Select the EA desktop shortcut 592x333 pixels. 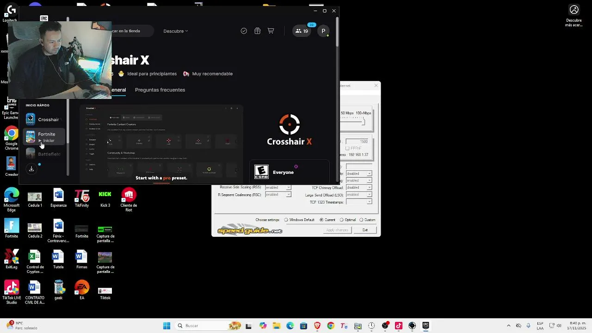coord(82,290)
